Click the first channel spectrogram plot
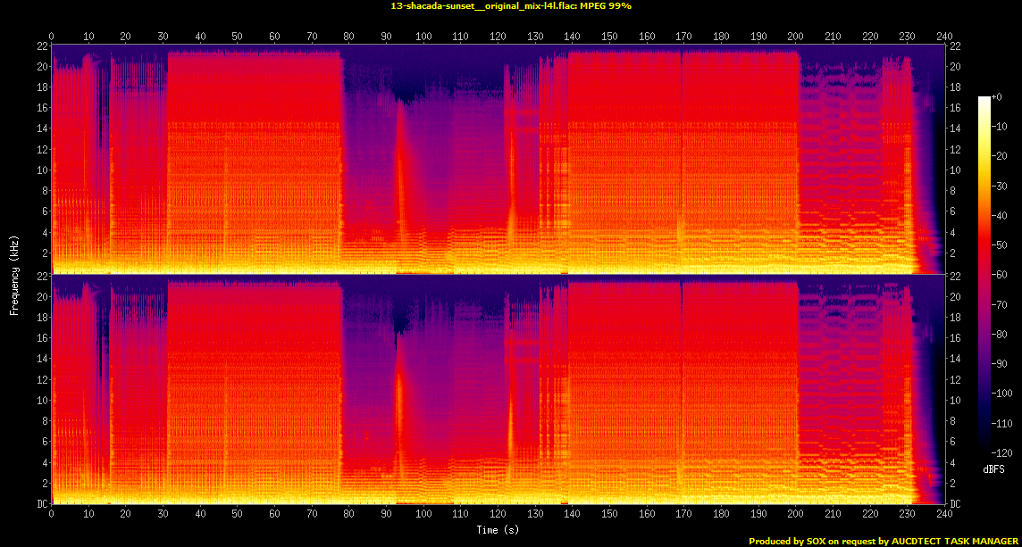Viewport: 1022px width, 547px height. pyautogui.click(x=498, y=159)
